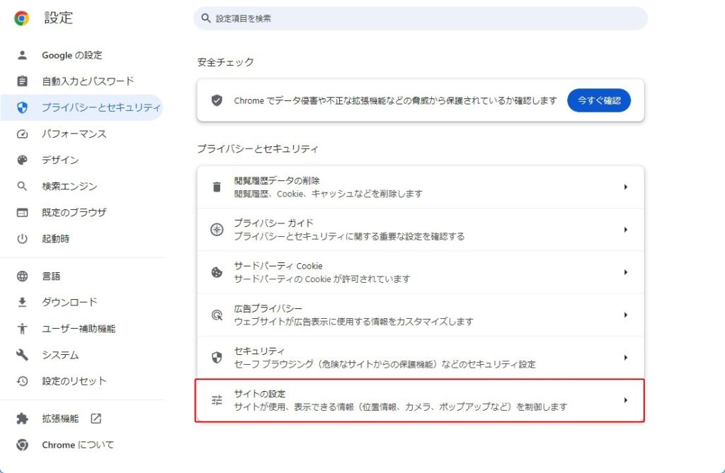Screen dimensions: 725x473
Task: Click the shield checkmark icon in 安全チェック
Action: (x=217, y=100)
